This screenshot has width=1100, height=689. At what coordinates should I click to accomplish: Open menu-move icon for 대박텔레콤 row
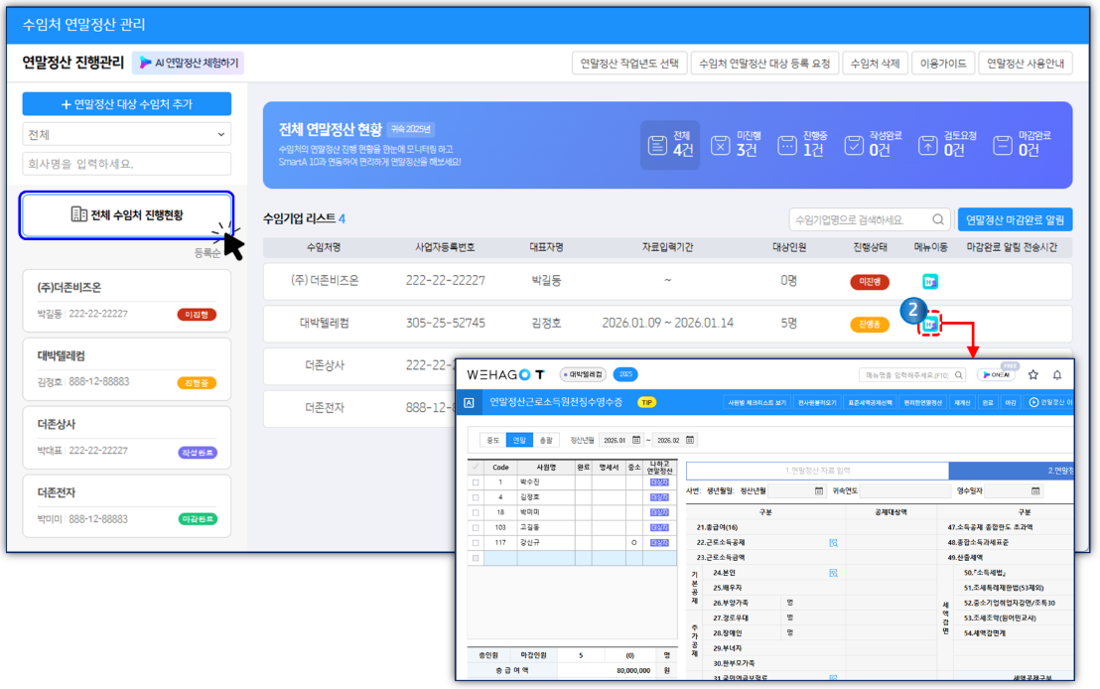[x=929, y=325]
